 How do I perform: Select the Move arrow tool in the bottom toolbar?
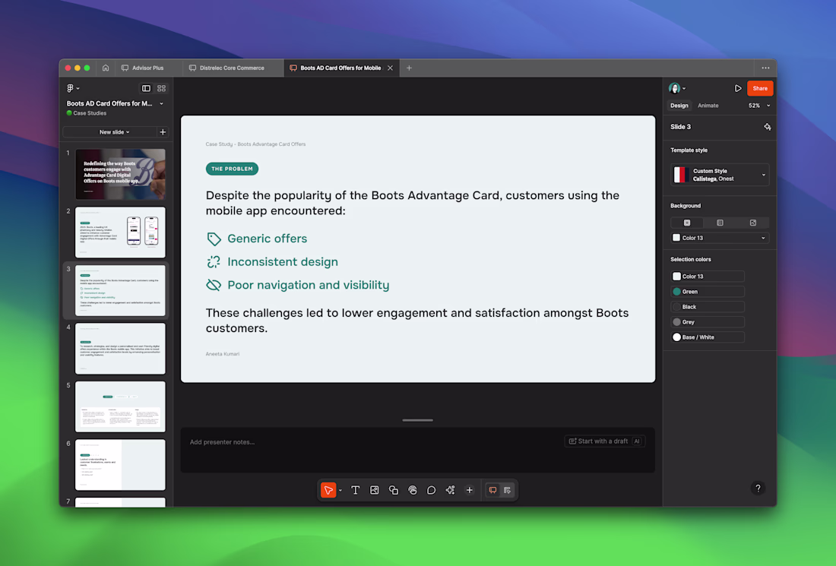pyautogui.click(x=328, y=490)
